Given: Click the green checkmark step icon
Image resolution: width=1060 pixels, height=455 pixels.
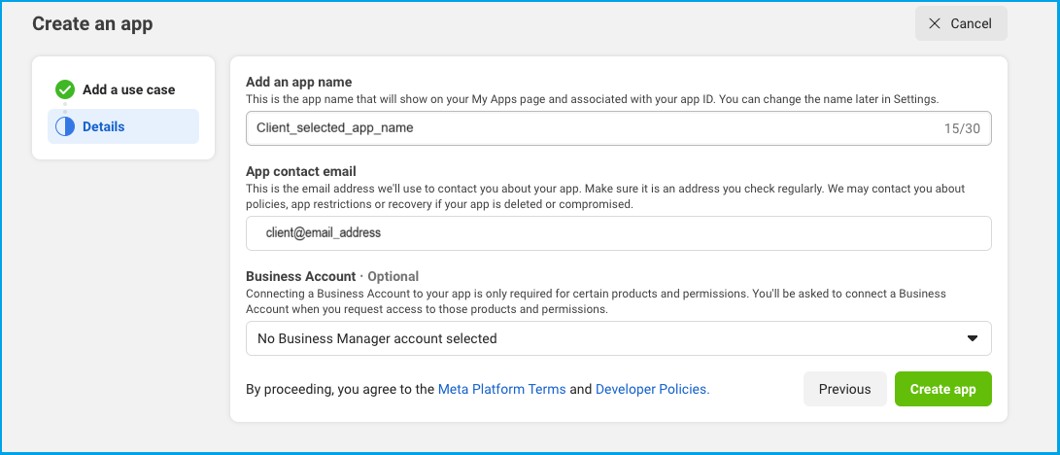Looking at the screenshot, I should (x=65, y=89).
